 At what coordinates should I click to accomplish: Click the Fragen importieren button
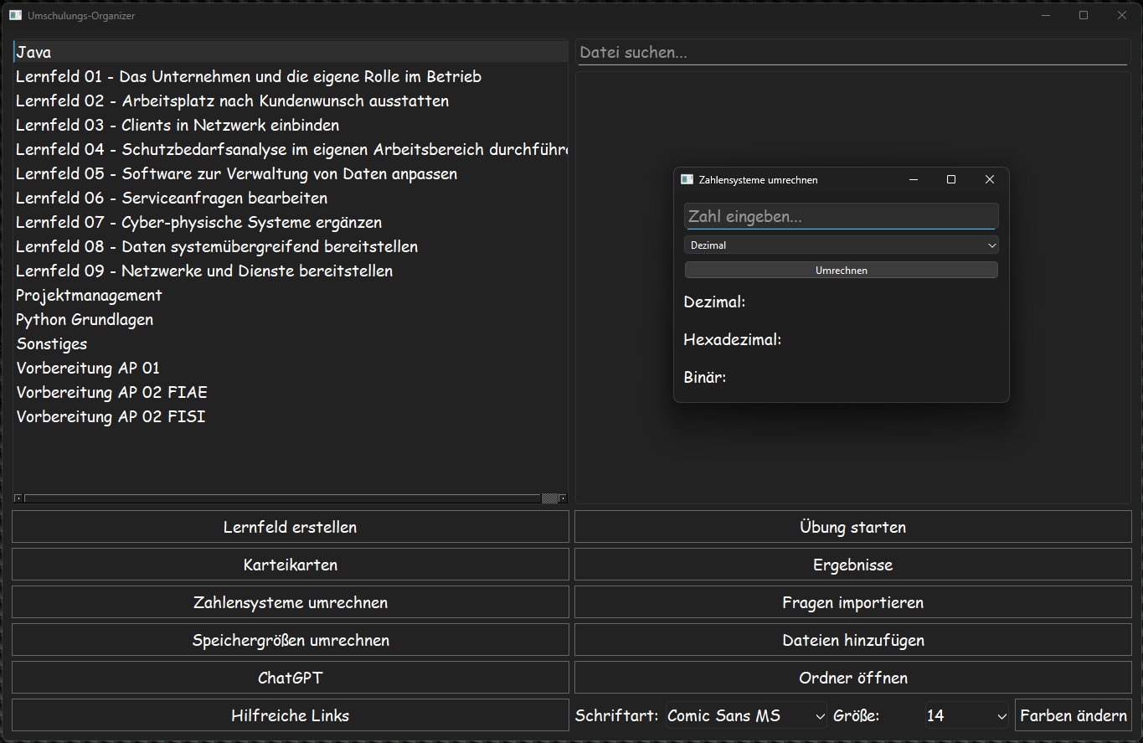pyautogui.click(x=853, y=602)
